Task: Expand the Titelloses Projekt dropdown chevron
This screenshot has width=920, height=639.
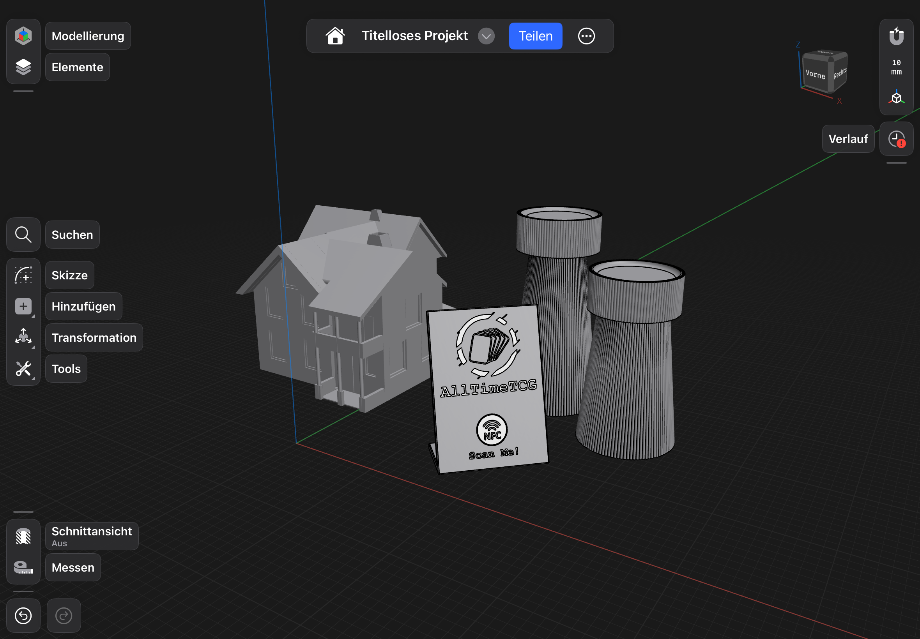Action: pyautogui.click(x=486, y=36)
